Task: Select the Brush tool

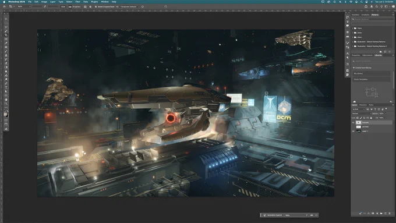Action: click(x=6, y=51)
